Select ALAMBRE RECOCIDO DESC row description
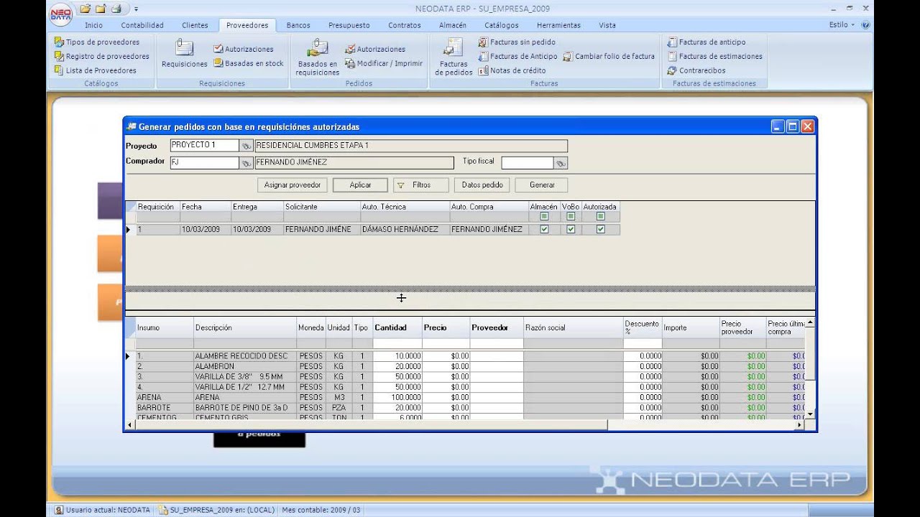 pos(245,356)
